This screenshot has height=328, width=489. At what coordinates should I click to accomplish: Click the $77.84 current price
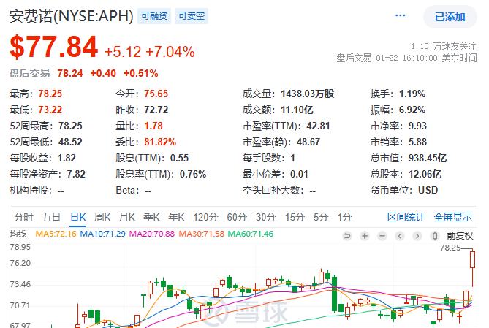pos(54,47)
